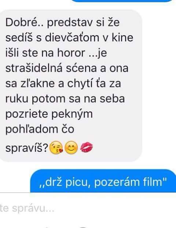Click the kissing face emoji
Image resolution: width=176 pixels, height=228 pixels.
56,147
